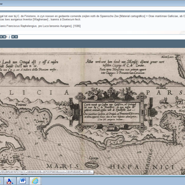Viewport: 185px width, 185px height.
Task: Open page 2 link in pagination
Action: tap(9, 37)
